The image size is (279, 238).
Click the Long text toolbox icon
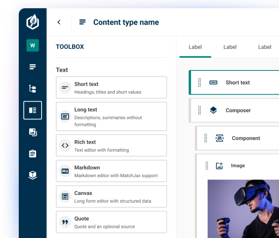click(x=65, y=116)
